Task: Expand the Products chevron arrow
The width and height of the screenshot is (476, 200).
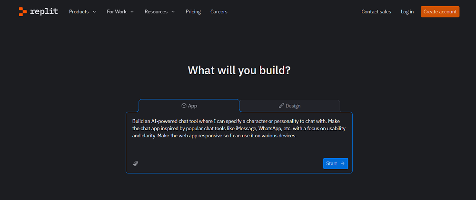Action: coord(94,12)
